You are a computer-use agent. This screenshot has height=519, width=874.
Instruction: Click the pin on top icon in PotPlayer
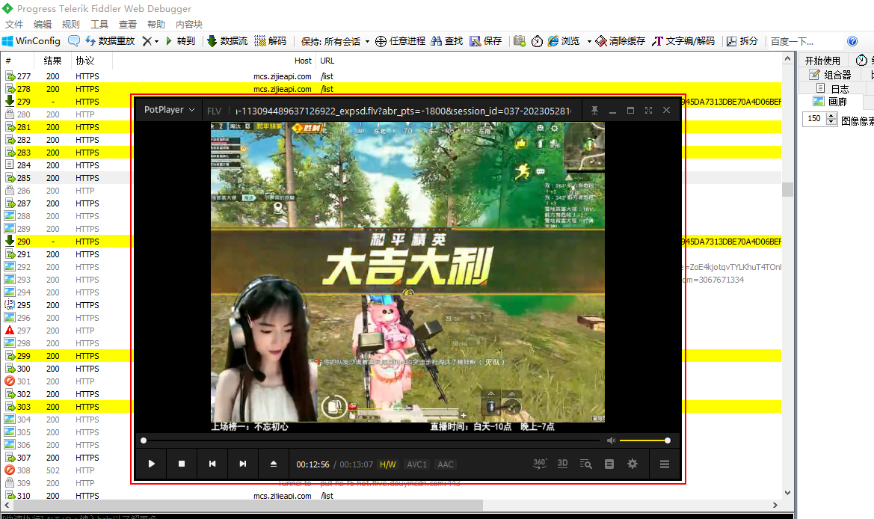pyautogui.click(x=594, y=111)
